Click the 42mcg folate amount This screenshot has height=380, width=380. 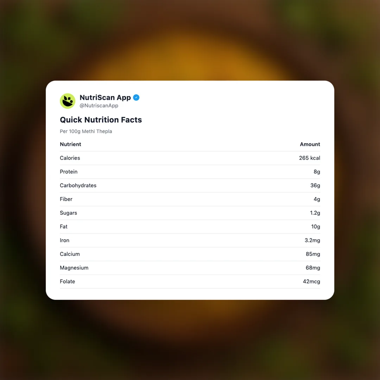311,281
